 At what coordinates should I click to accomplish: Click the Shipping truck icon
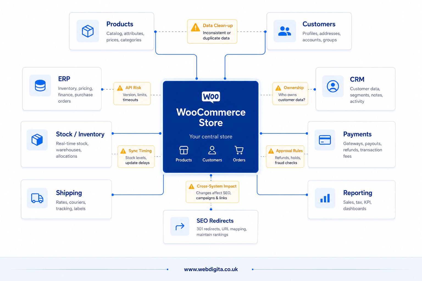click(x=37, y=198)
